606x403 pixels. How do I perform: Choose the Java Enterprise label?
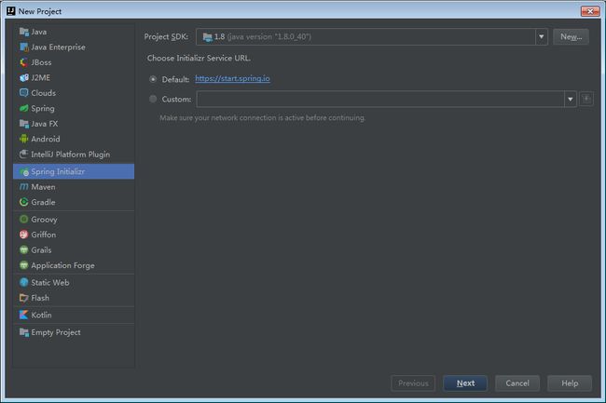coord(59,47)
